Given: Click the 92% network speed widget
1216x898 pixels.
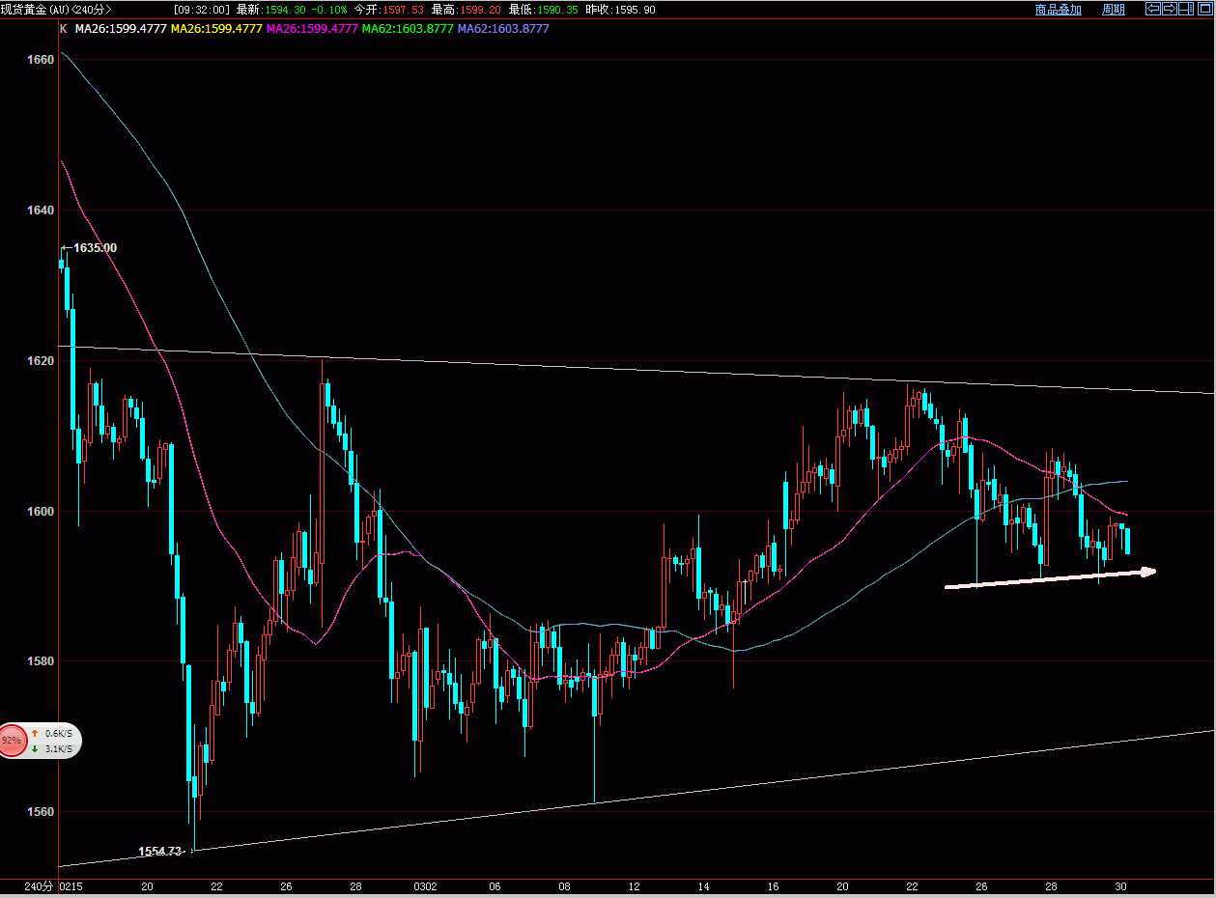Looking at the screenshot, I should click(x=41, y=741).
